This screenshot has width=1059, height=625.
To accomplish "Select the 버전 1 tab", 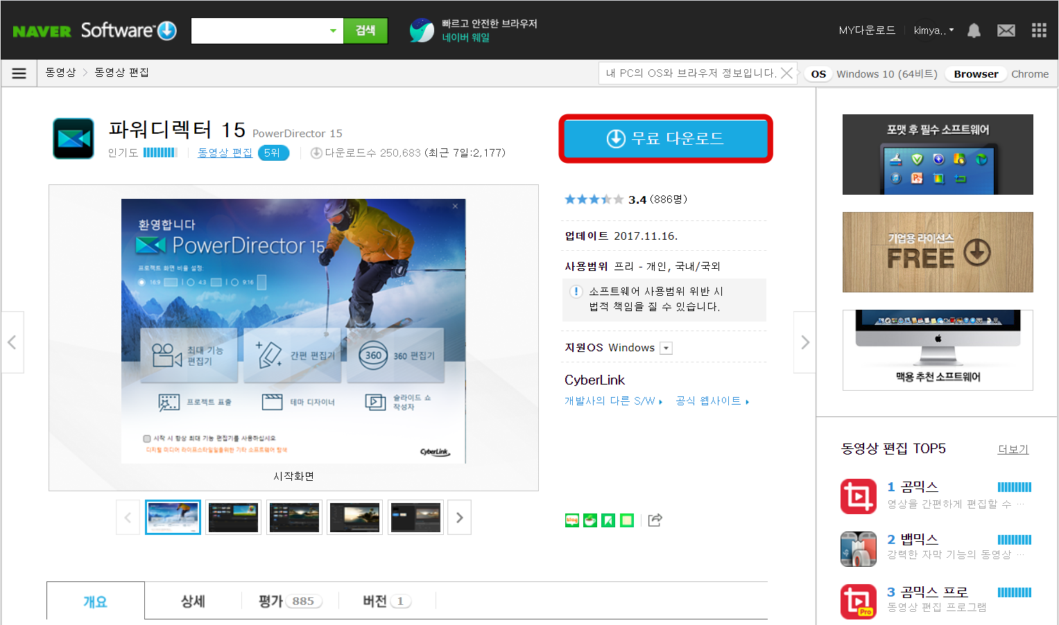I will [x=387, y=601].
